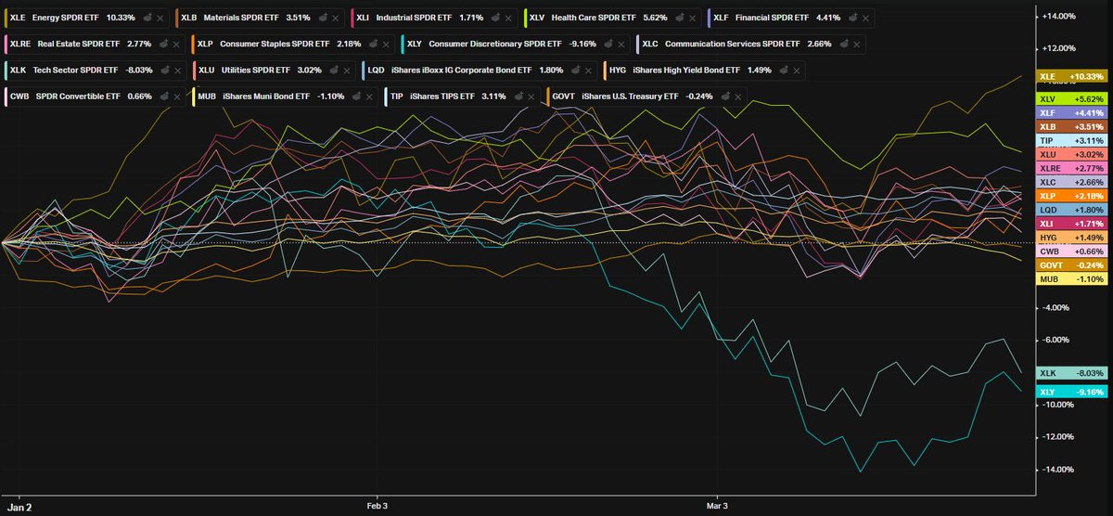The width and height of the screenshot is (1113, 516).
Task: Open color picker for LQD Corporate Bond ETF
Action: 575,71
